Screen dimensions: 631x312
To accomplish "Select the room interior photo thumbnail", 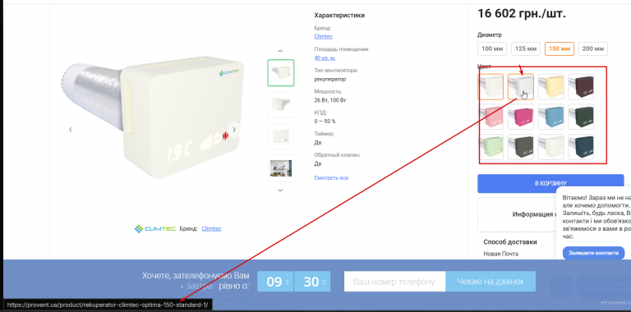I will coord(281,168).
